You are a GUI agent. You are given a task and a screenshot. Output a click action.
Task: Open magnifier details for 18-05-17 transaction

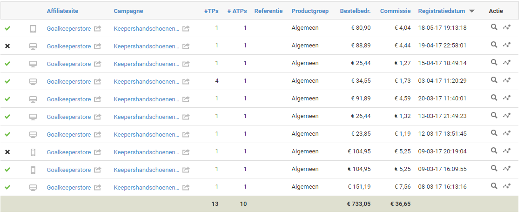[x=494, y=27]
